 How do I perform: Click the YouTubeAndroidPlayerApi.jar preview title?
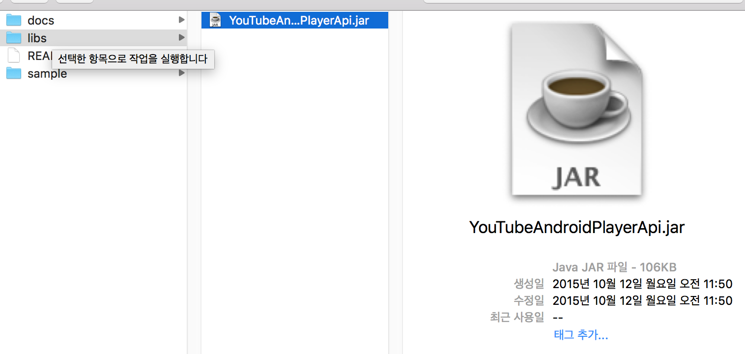577,227
